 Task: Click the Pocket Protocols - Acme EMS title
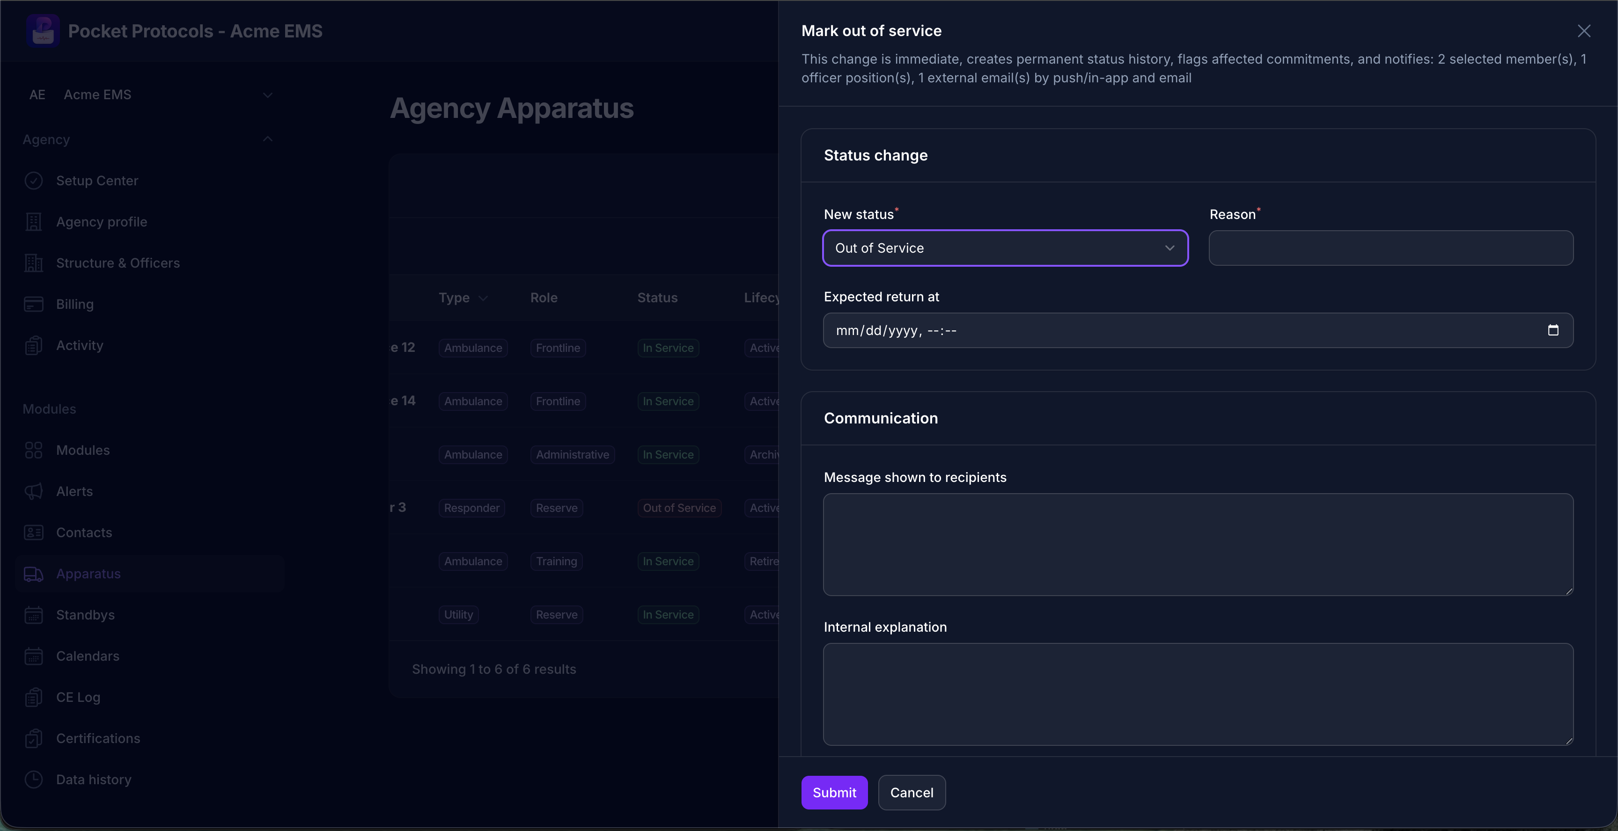pyautogui.click(x=195, y=31)
